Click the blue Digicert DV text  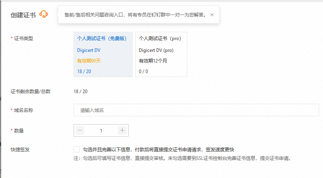[x=89, y=50]
